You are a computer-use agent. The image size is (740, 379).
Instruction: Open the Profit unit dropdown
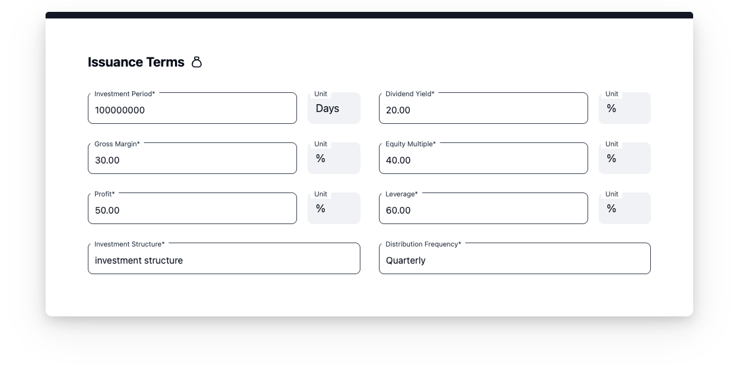coord(334,209)
